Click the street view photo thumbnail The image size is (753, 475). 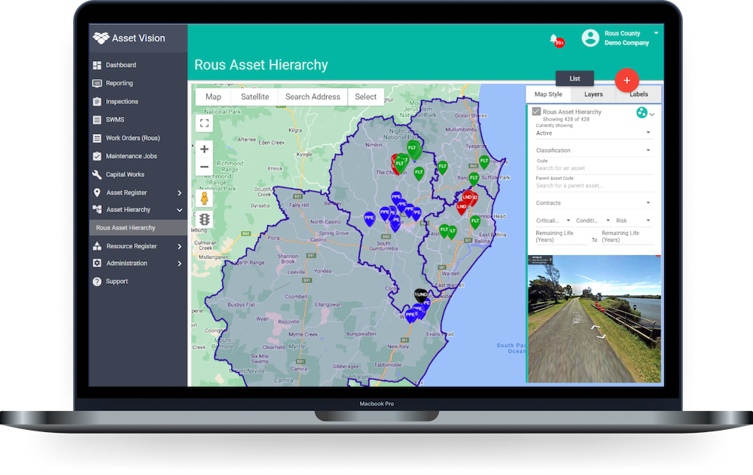tap(595, 319)
